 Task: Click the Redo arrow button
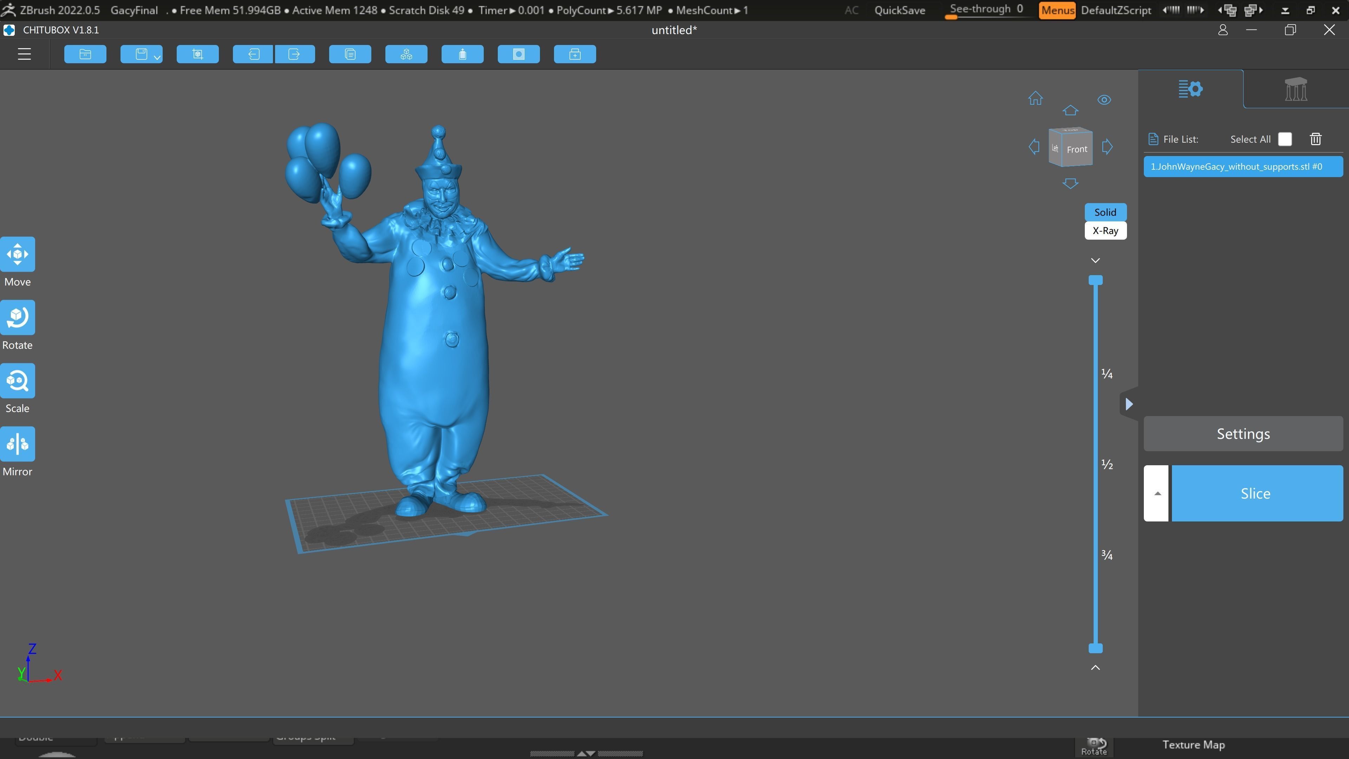pos(294,54)
